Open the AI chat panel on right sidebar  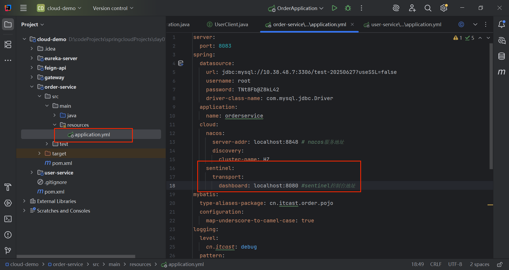tap(501, 40)
